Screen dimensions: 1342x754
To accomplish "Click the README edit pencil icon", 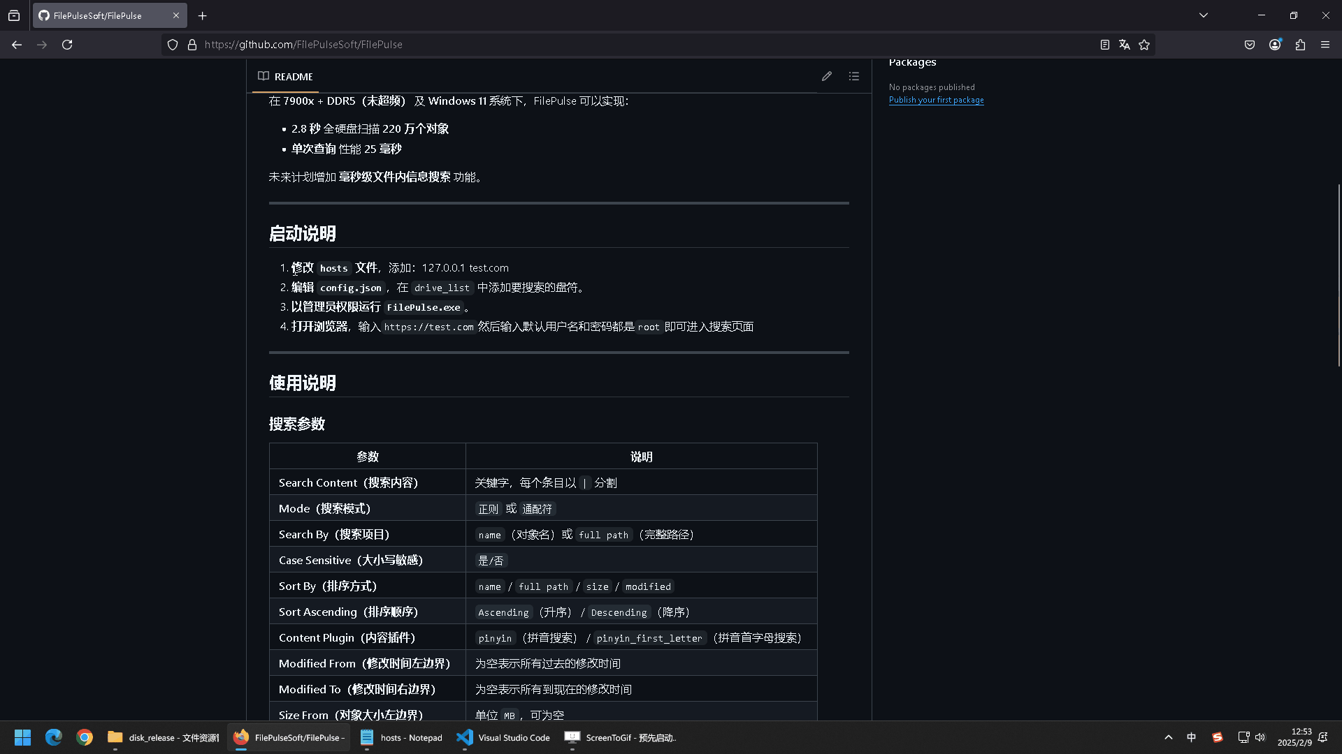I will [x=827, y=76].
